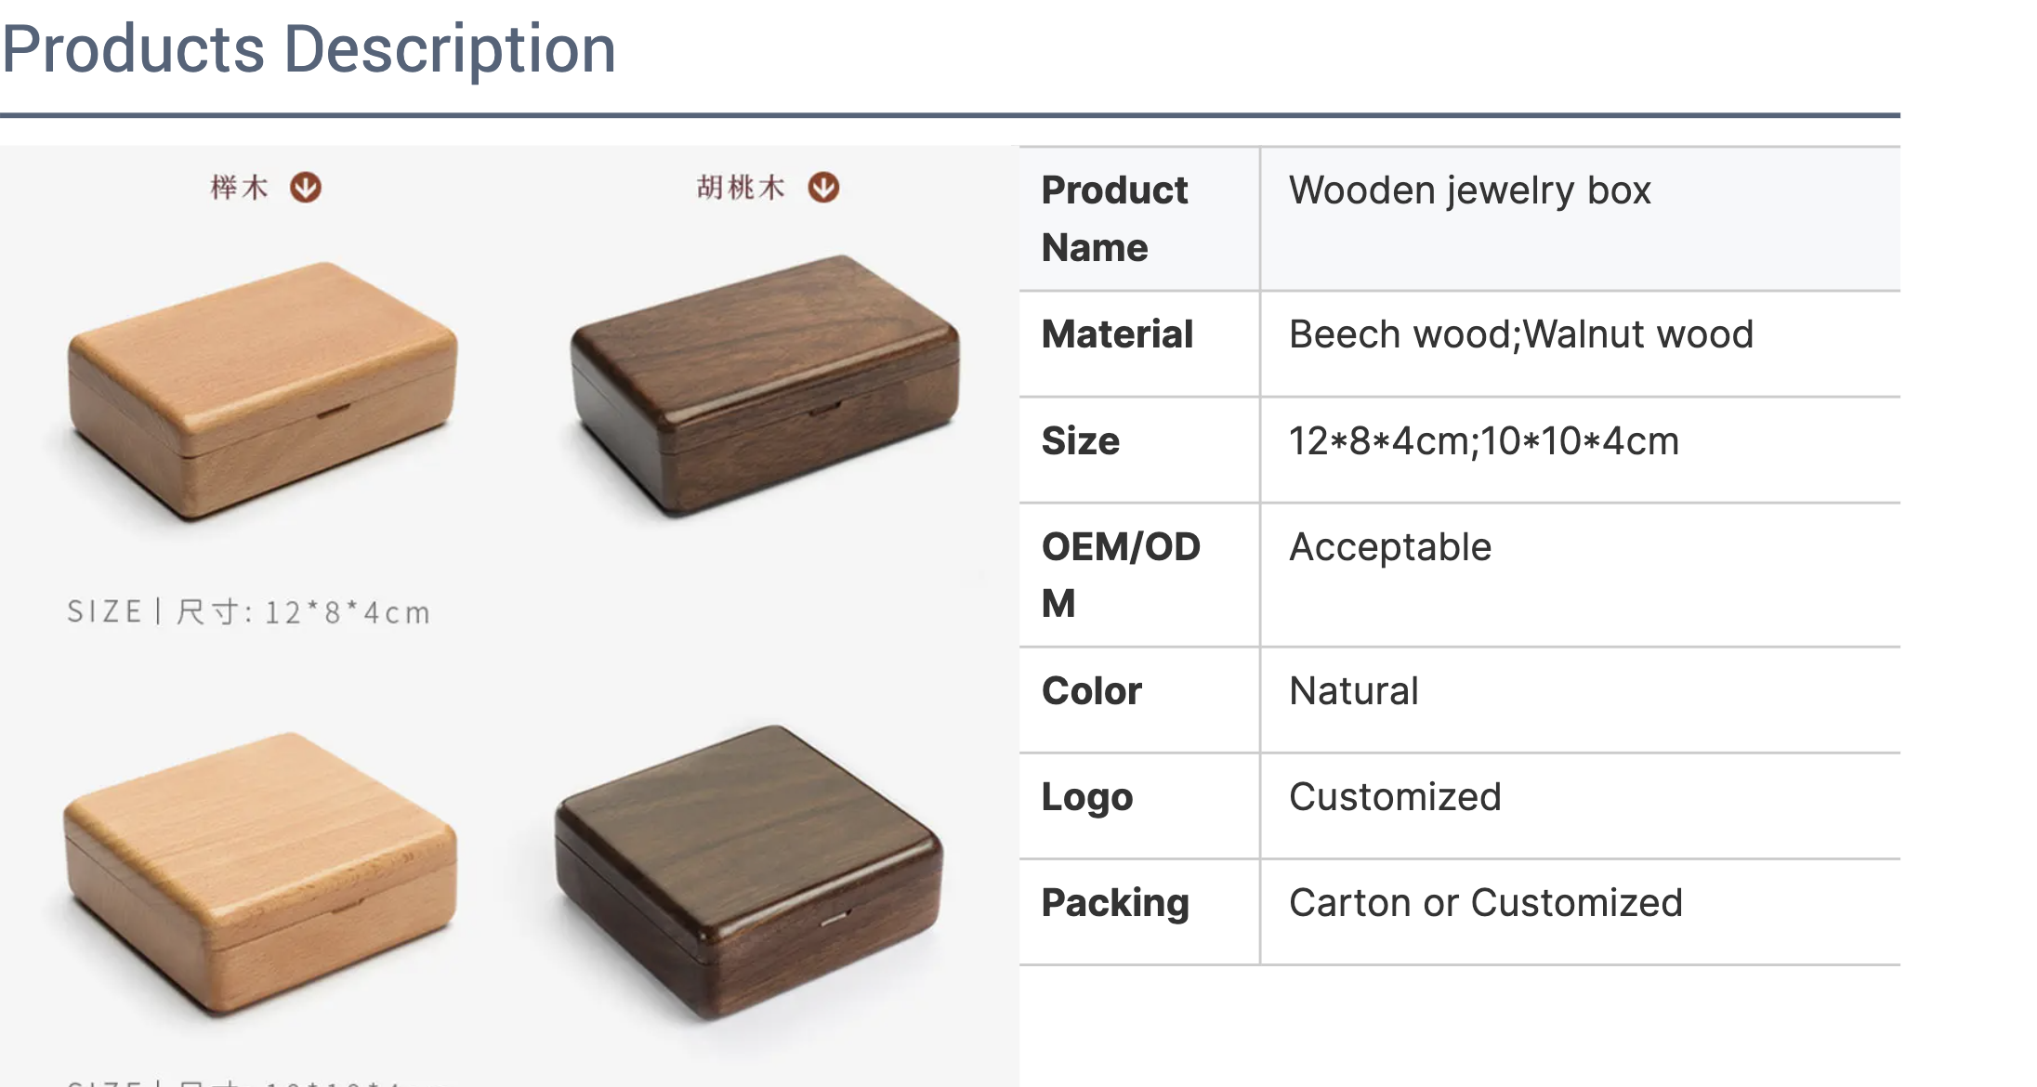Click the Product Name label cell
This screenshot has width=2037, height=1087.
pos(1139,219)
